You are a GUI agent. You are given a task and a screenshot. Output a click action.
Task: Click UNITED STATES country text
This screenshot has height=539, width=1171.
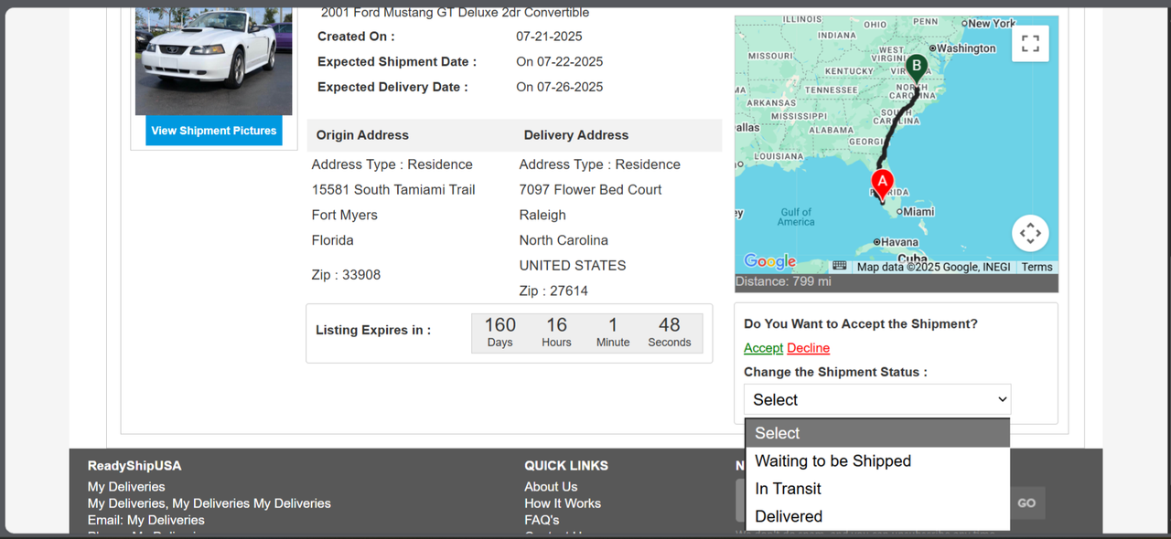tap(573, 266)
